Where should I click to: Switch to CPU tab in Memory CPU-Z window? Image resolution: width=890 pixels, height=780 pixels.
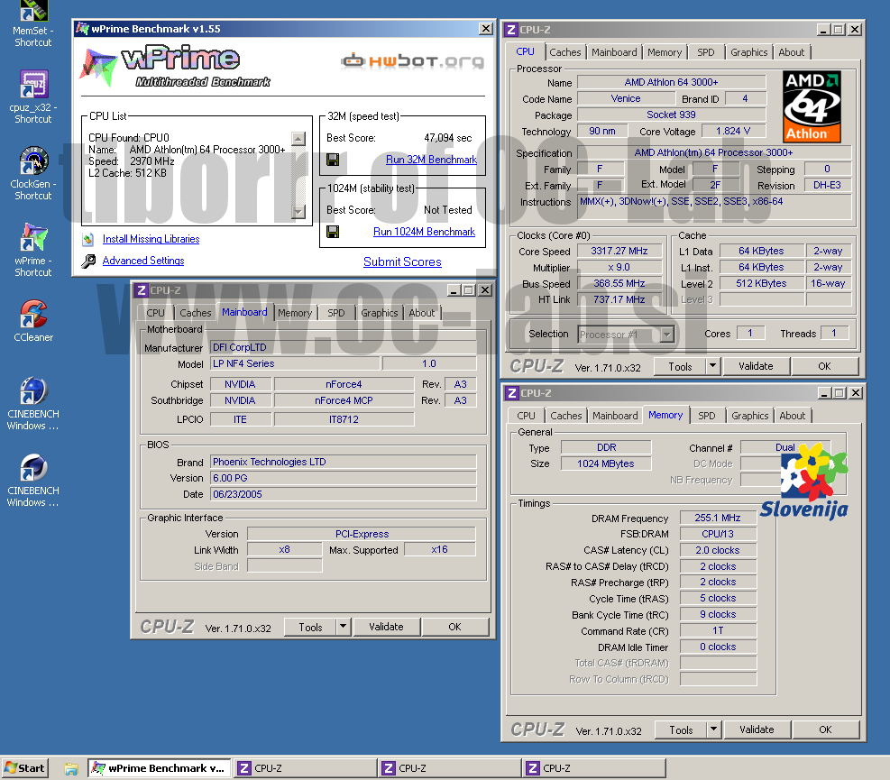click(x=526, y=416)
